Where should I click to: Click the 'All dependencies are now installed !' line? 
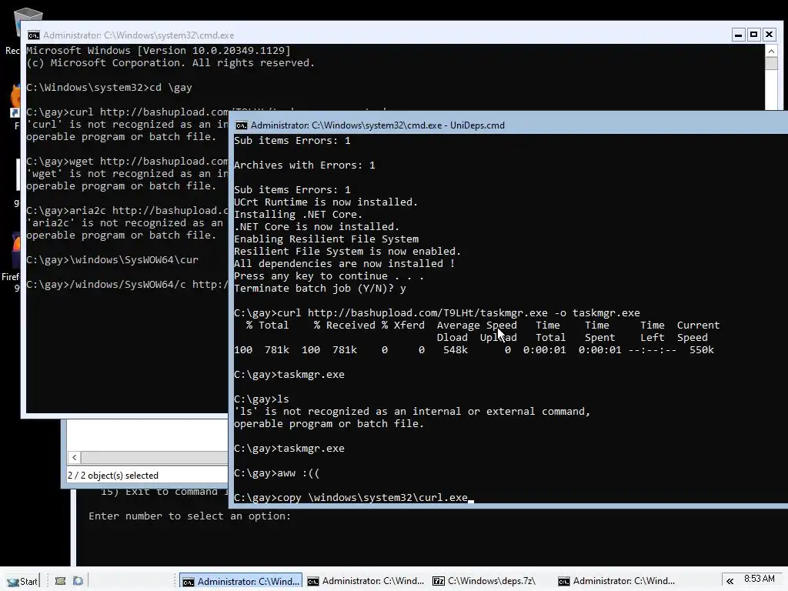point(344,263)
